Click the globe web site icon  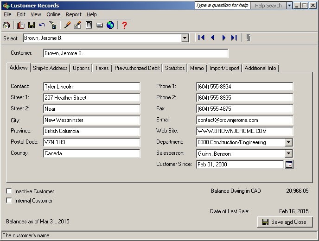110,25
